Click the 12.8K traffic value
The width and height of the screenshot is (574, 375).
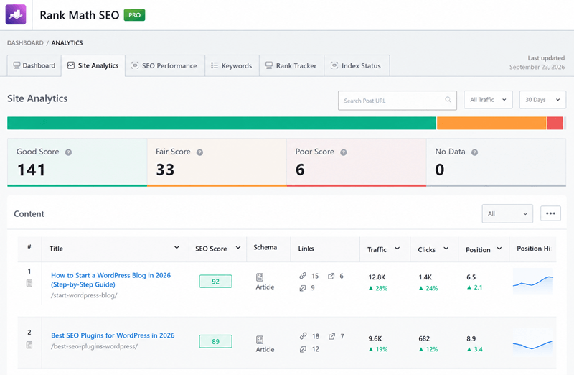coord(377,277)
